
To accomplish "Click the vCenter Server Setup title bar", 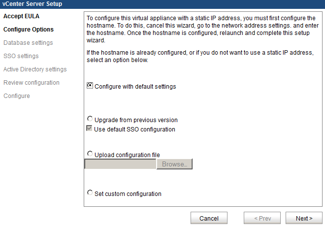I will pyautogui.click(x=162, y=4).
